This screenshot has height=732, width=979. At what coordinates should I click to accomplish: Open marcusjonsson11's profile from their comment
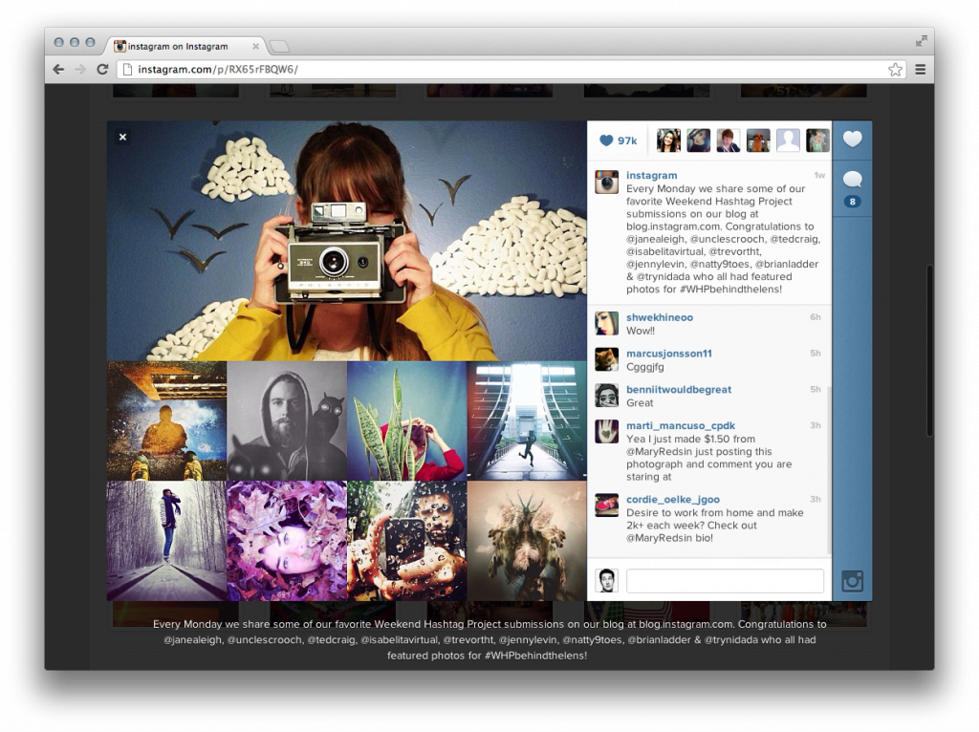(668, 353)
